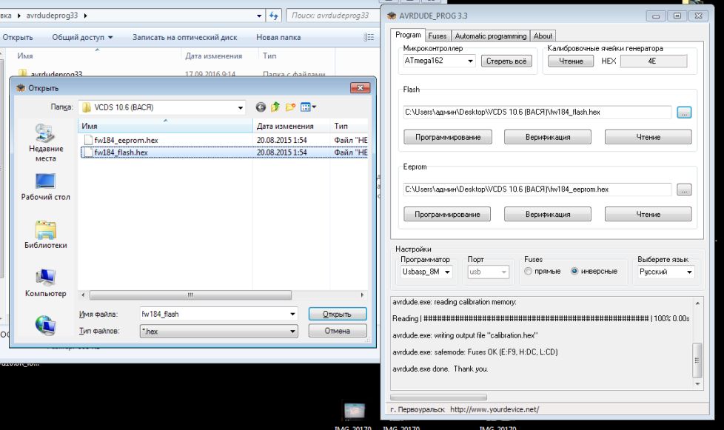Click the AVRDUDE progress bar

pyautogui.click(x=439, y=397)
